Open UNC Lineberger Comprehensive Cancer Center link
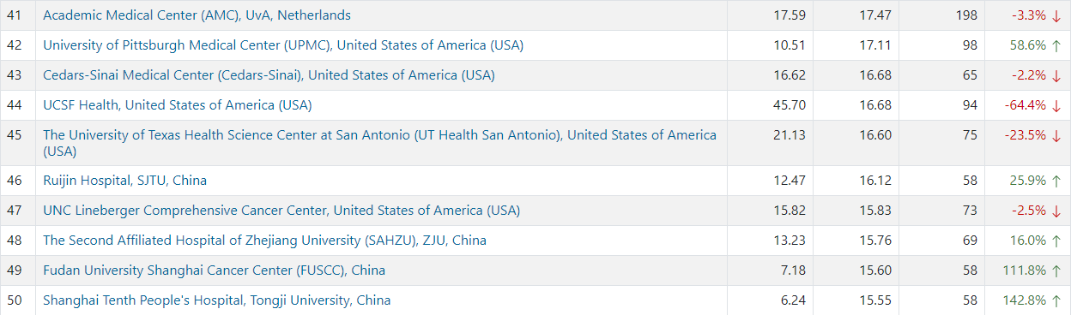 [x=281, y=211]
